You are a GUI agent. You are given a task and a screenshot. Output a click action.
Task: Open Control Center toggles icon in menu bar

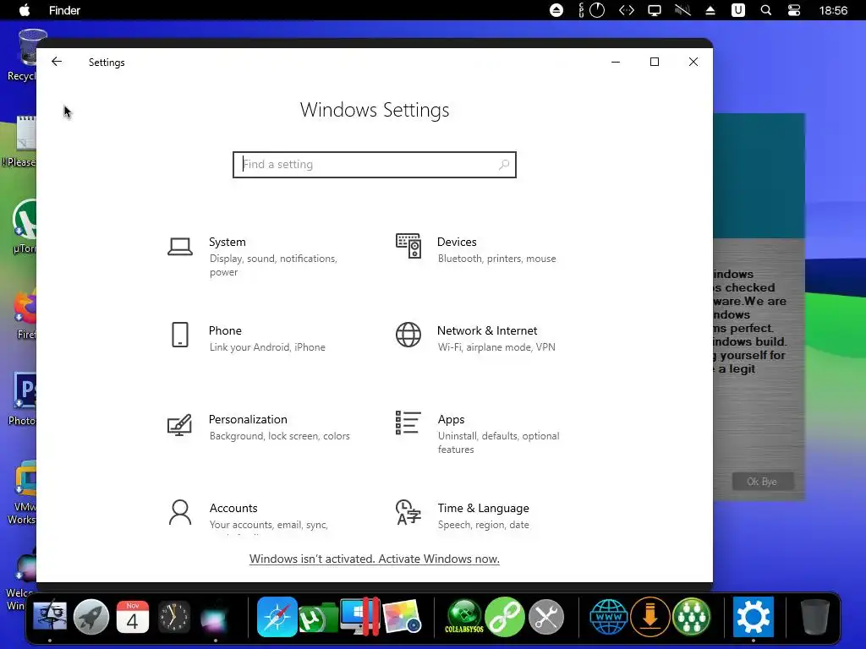tap(793, 10)
